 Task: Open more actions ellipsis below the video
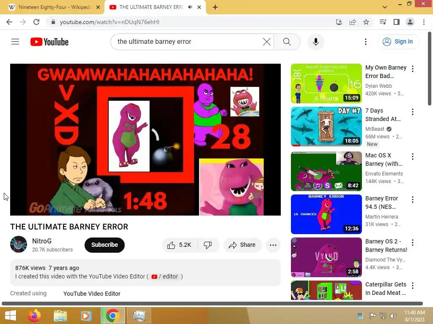[x=273, y=245]
